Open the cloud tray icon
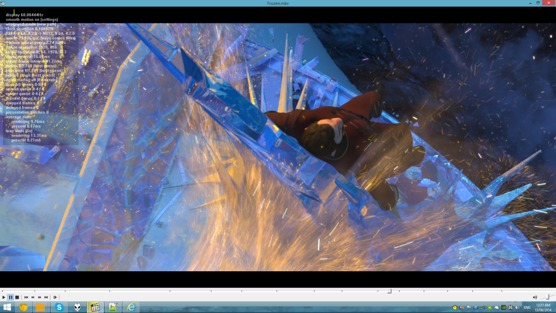556x313 pixels. [496, 308]
